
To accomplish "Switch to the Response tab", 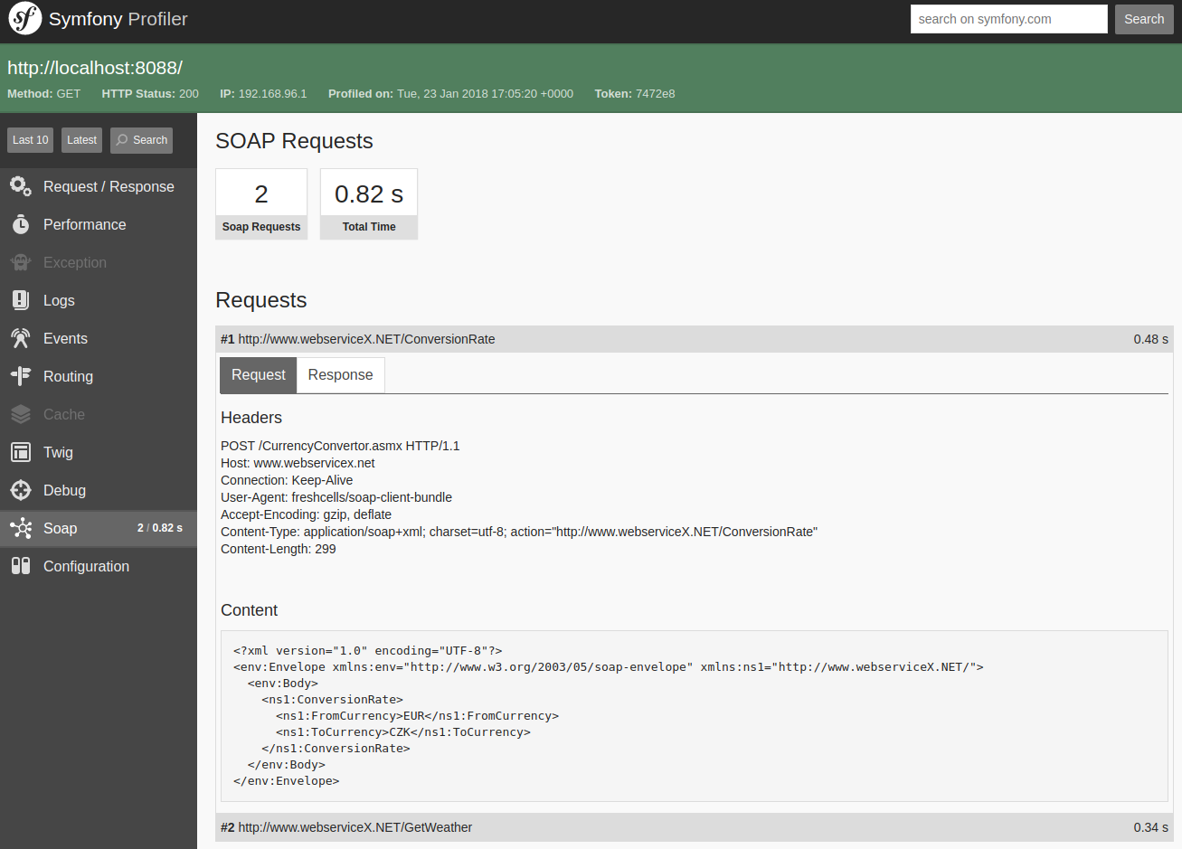I will 340,375.
